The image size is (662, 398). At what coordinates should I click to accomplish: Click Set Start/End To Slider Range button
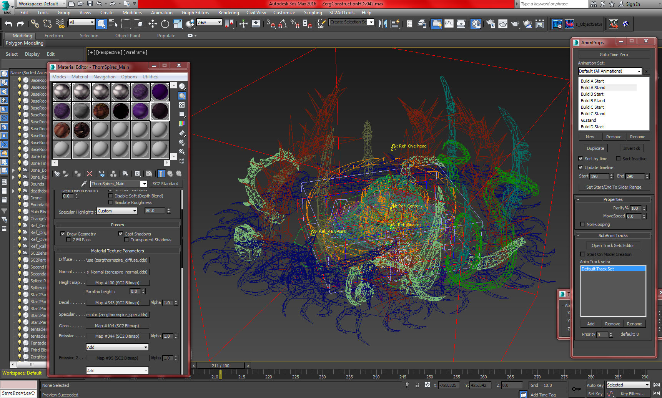point(614,187)
